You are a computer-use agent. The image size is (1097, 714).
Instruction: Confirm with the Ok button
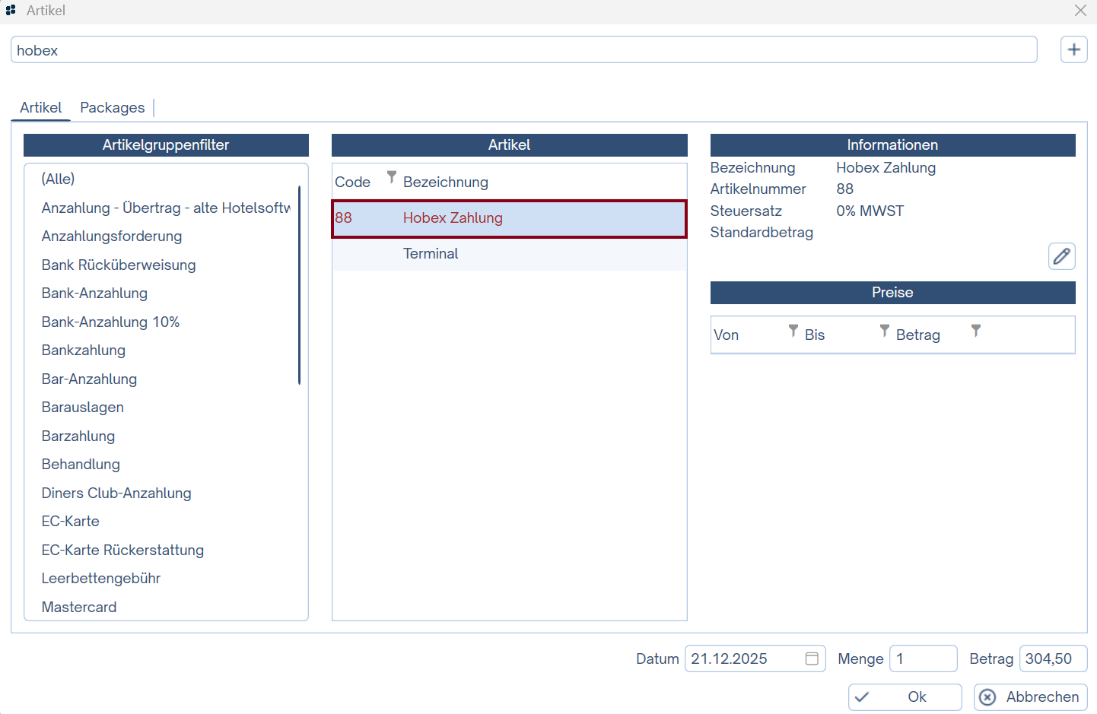click(905, 697)
